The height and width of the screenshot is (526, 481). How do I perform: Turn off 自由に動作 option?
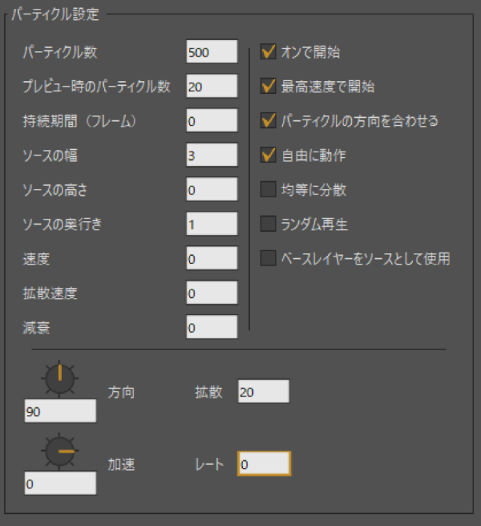(269, 156)
